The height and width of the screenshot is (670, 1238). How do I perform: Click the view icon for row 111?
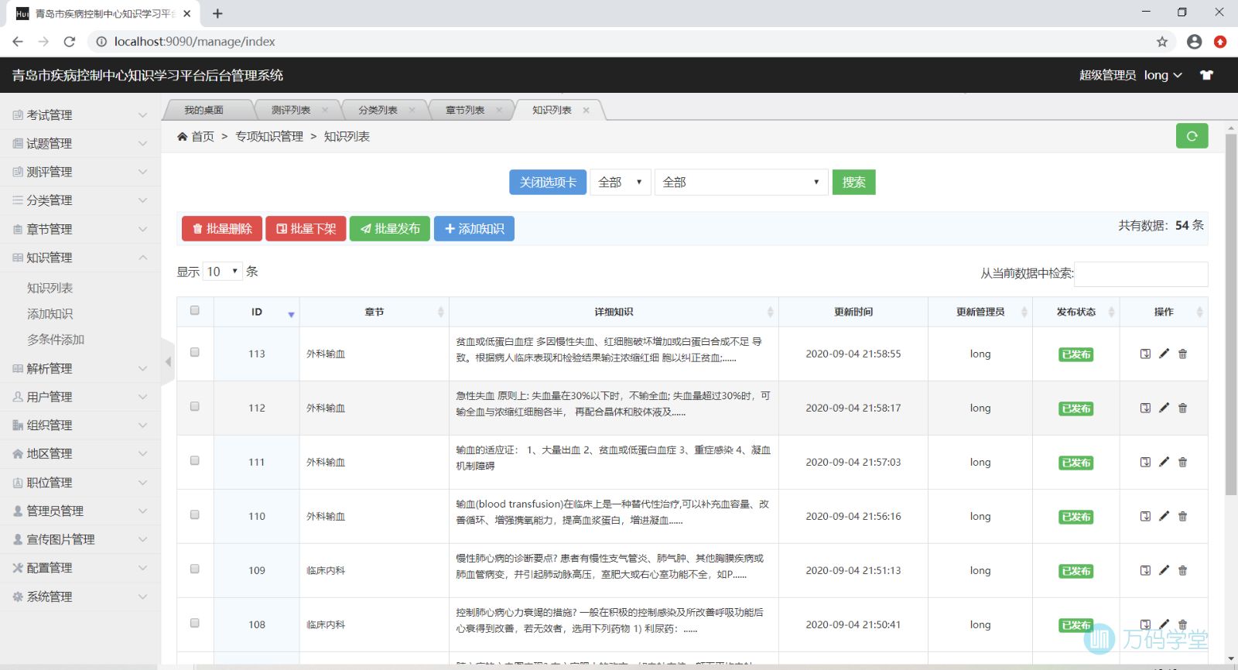(x=1145, y=462)
